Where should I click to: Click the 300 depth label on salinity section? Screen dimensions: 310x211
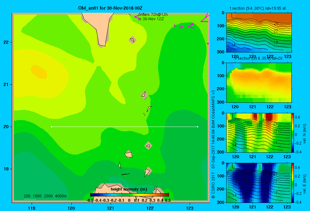click(x=220, y=102)
